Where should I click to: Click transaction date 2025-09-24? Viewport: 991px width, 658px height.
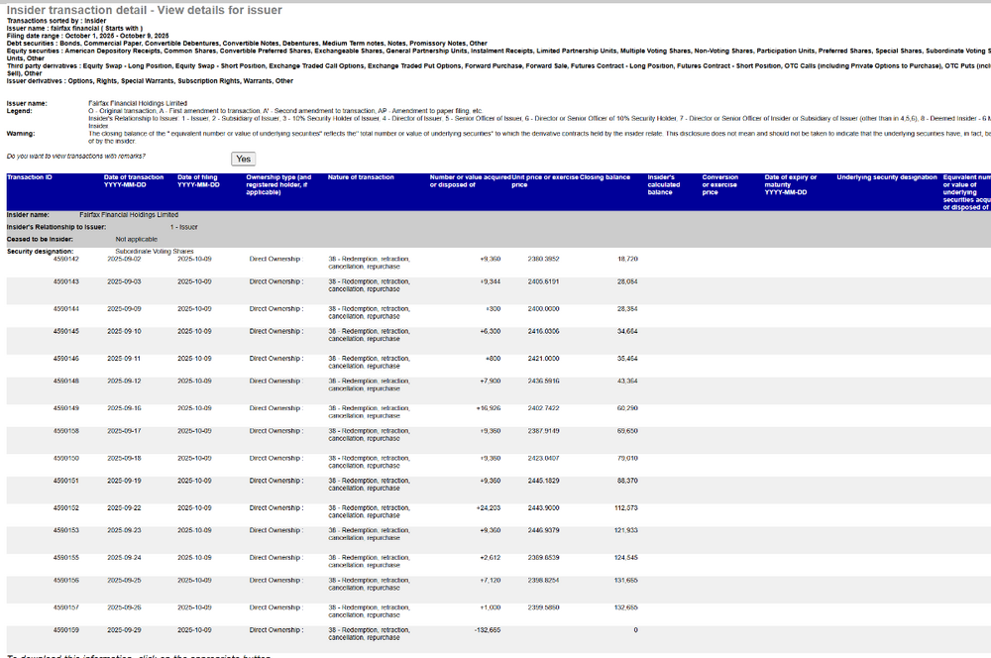(x=124, y=558)
